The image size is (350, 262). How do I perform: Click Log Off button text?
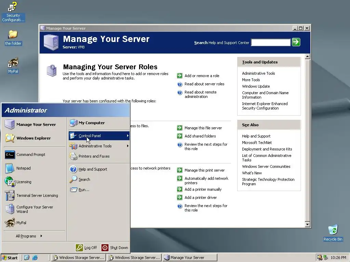(90, 248)
